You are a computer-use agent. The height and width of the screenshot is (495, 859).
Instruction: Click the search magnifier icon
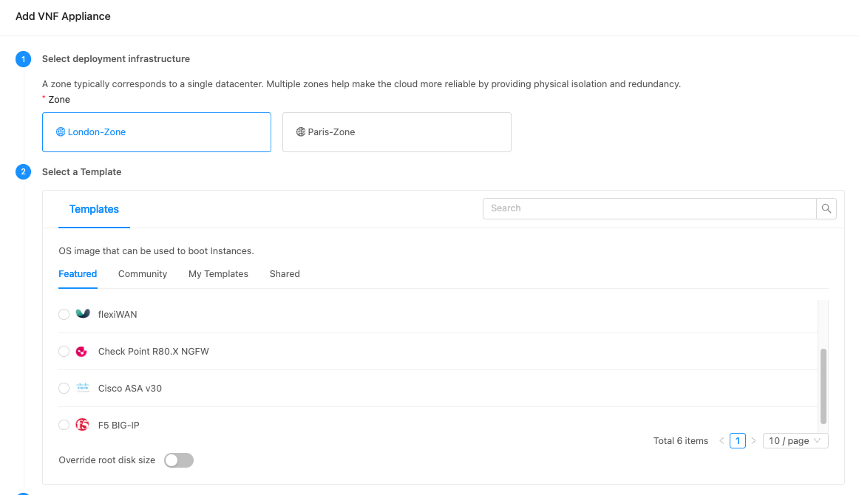click(826, 208)
